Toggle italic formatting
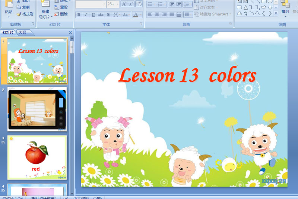The height and width of the screenshot is (199, 298). pos(86,14)
